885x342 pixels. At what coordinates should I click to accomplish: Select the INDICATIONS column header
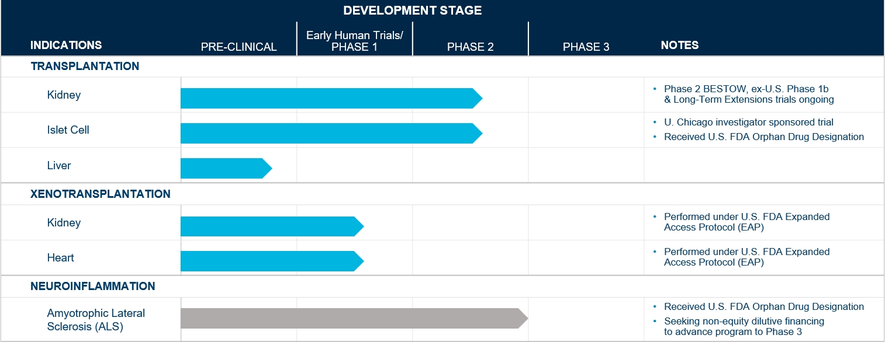coord(66,46)
